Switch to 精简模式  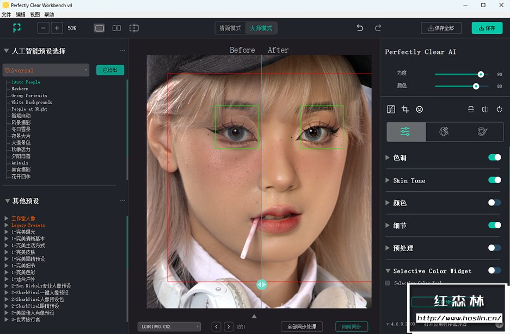(230, 28)
